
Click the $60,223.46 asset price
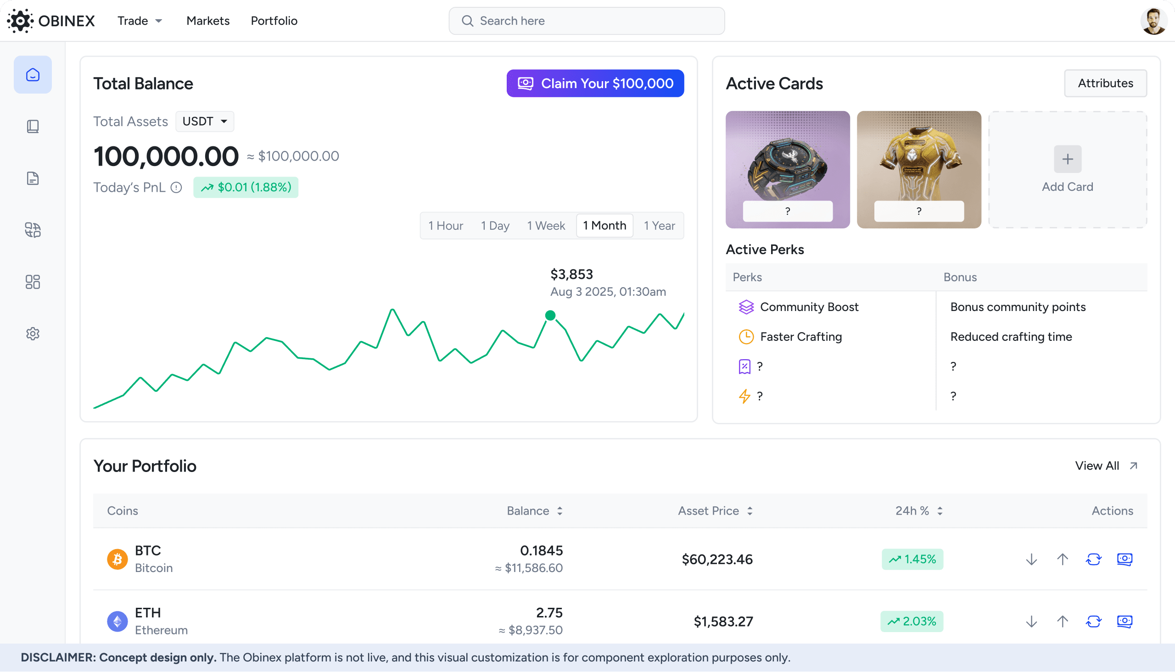(717, 559)
